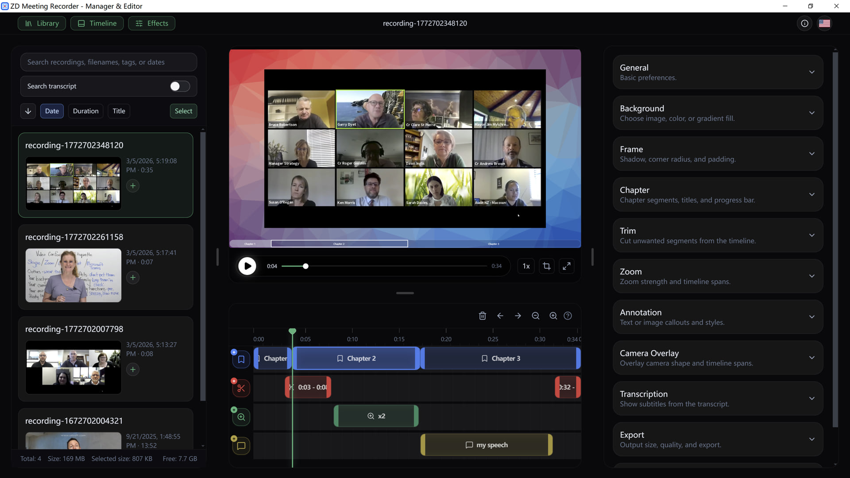Image resolution: width=850 pixels, height=478 pixels.
Task: Expand the Background settings section
Action: 718,113
